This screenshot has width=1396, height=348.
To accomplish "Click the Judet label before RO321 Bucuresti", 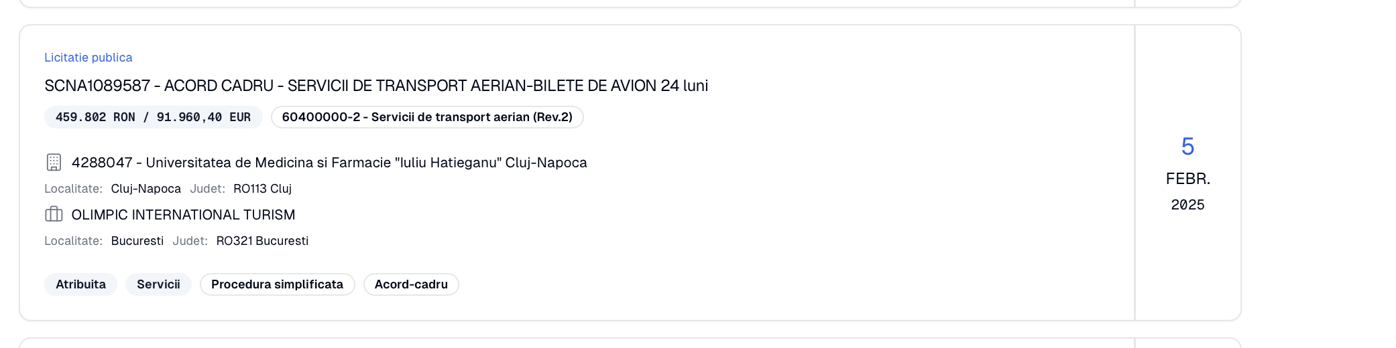I will point(190,241).
